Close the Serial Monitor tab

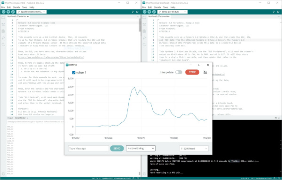(x=28, y=118)
